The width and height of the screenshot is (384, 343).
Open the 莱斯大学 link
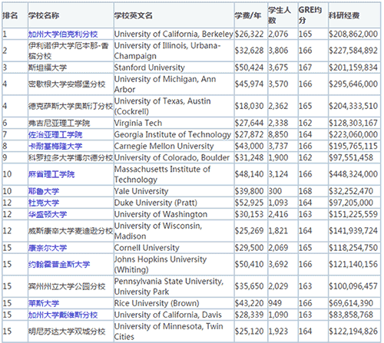[44, 303]
